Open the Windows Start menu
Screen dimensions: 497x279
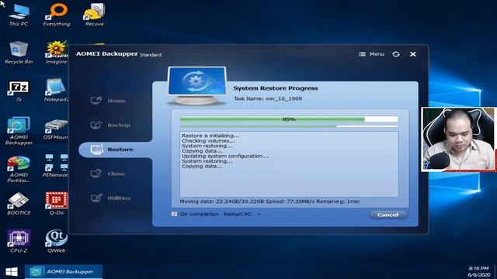pos(12,272)
